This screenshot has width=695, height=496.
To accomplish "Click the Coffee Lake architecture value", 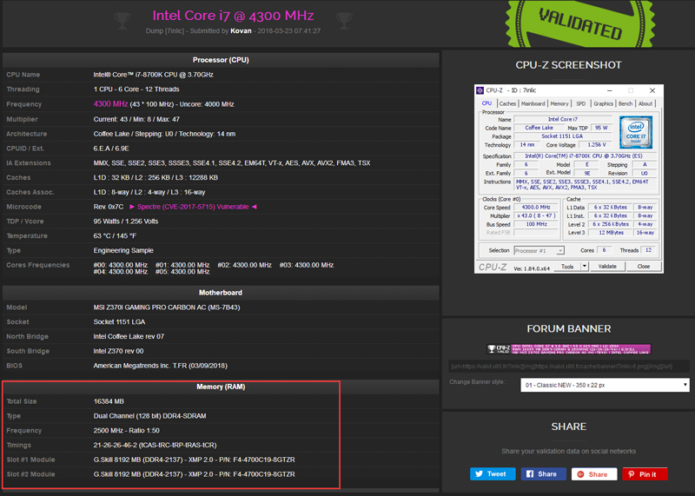I will click(x=164, y=134).
